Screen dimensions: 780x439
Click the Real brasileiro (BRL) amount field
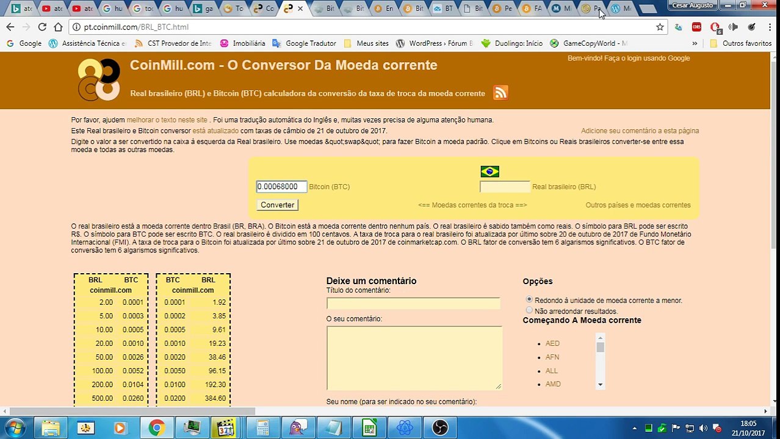point(505,187)
